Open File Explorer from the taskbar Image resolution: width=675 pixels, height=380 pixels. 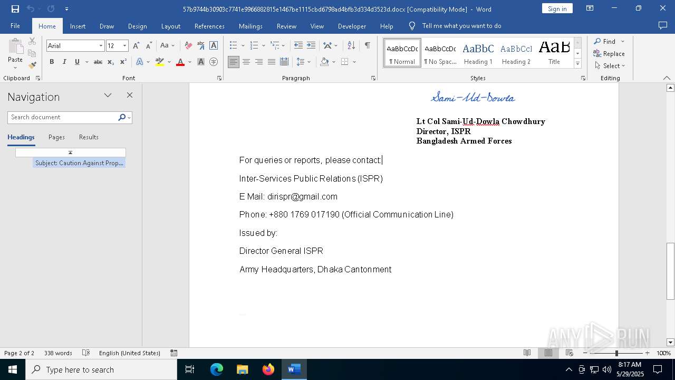pos(243,369)
